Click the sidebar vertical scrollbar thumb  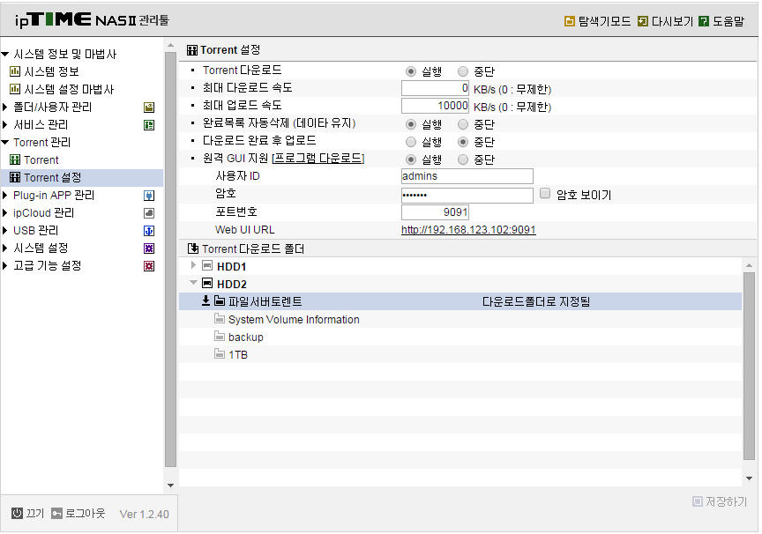(x=170, y=260)
